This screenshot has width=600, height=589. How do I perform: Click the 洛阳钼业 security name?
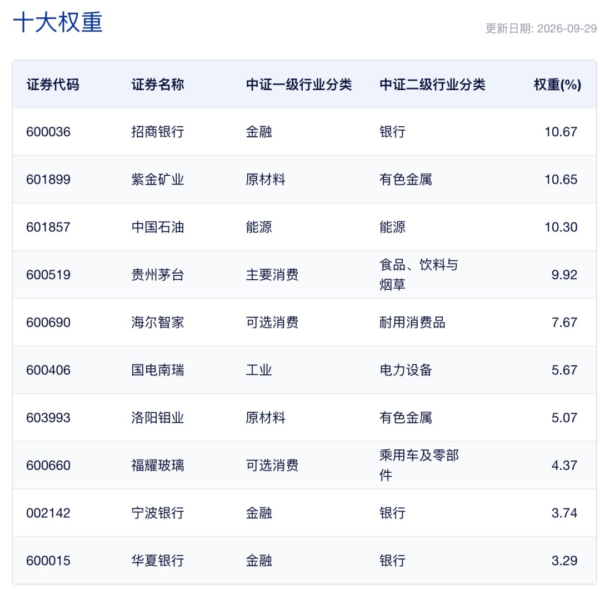coord(158,418)
